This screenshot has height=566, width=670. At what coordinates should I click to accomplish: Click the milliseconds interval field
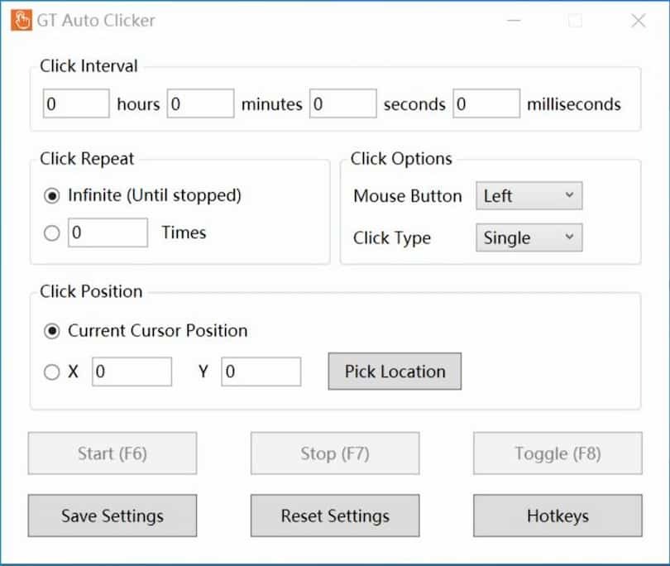coord(486,103)
